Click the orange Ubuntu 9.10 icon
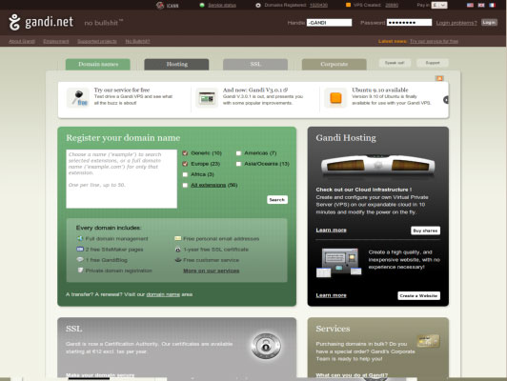The height and width of the screenshot is (381, 507). [335, 97]
